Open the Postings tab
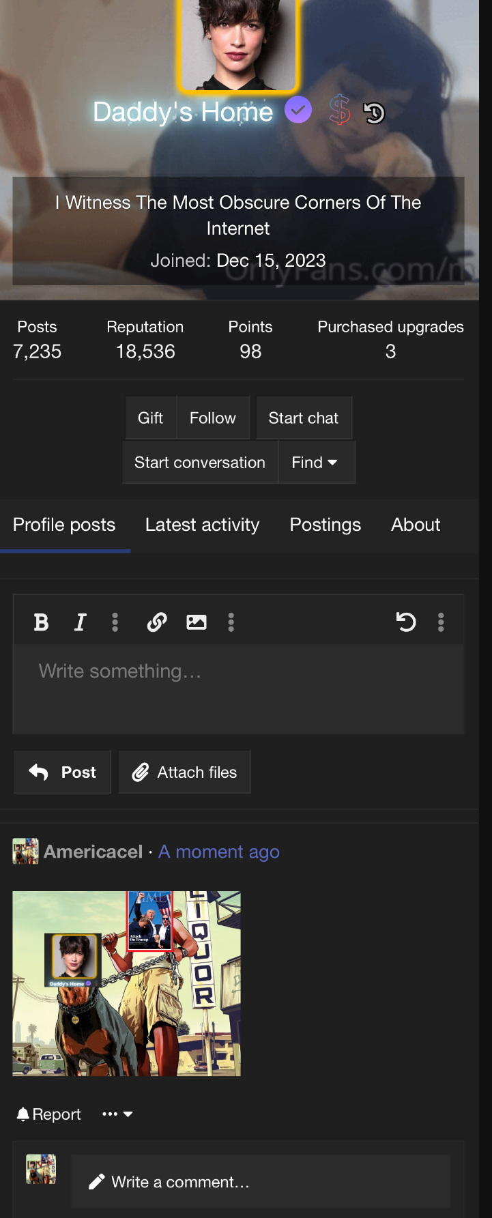The image size is (492, 1218). click(325, 525)
